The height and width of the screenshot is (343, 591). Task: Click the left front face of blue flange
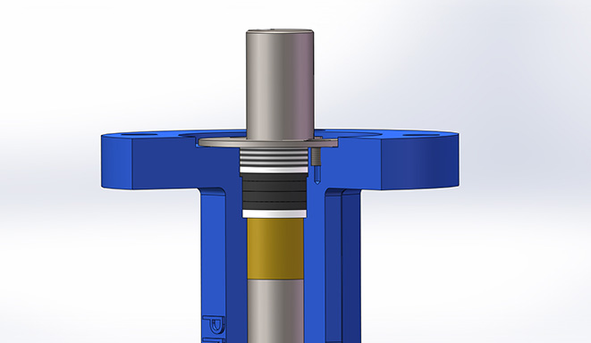pos(116,161)
